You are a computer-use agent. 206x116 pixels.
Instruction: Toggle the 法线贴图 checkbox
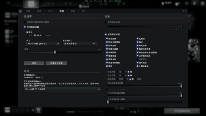point(107,52)
